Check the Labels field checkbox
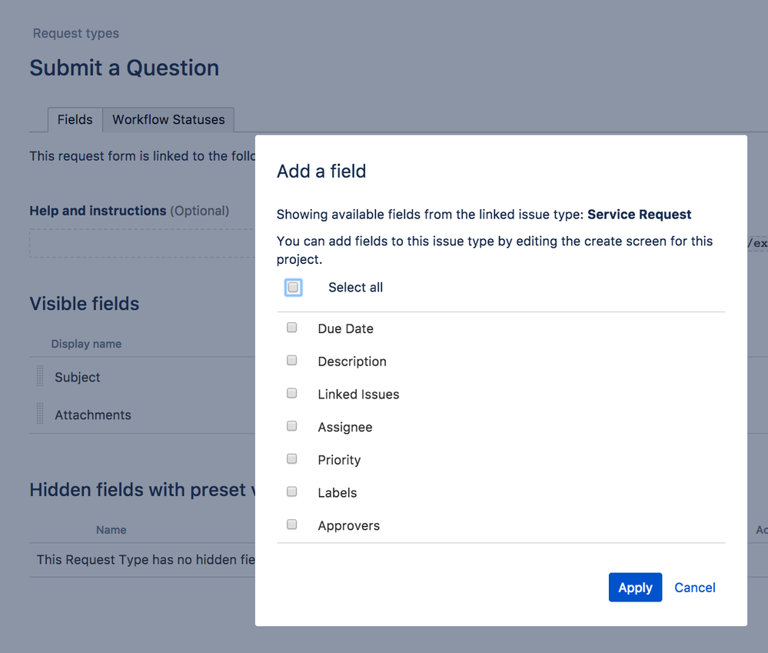Screen dimensions: 768x653 pos(292,491)
